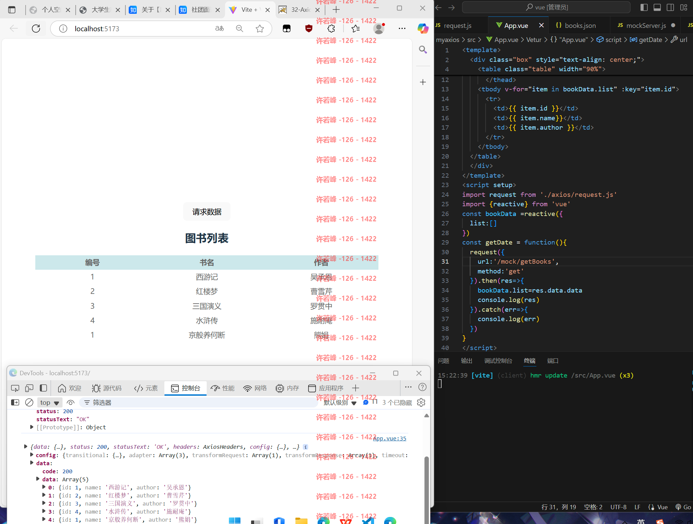
Task: Collapse the data property in console
Action: pyautogui.click(x=32, y=463)
